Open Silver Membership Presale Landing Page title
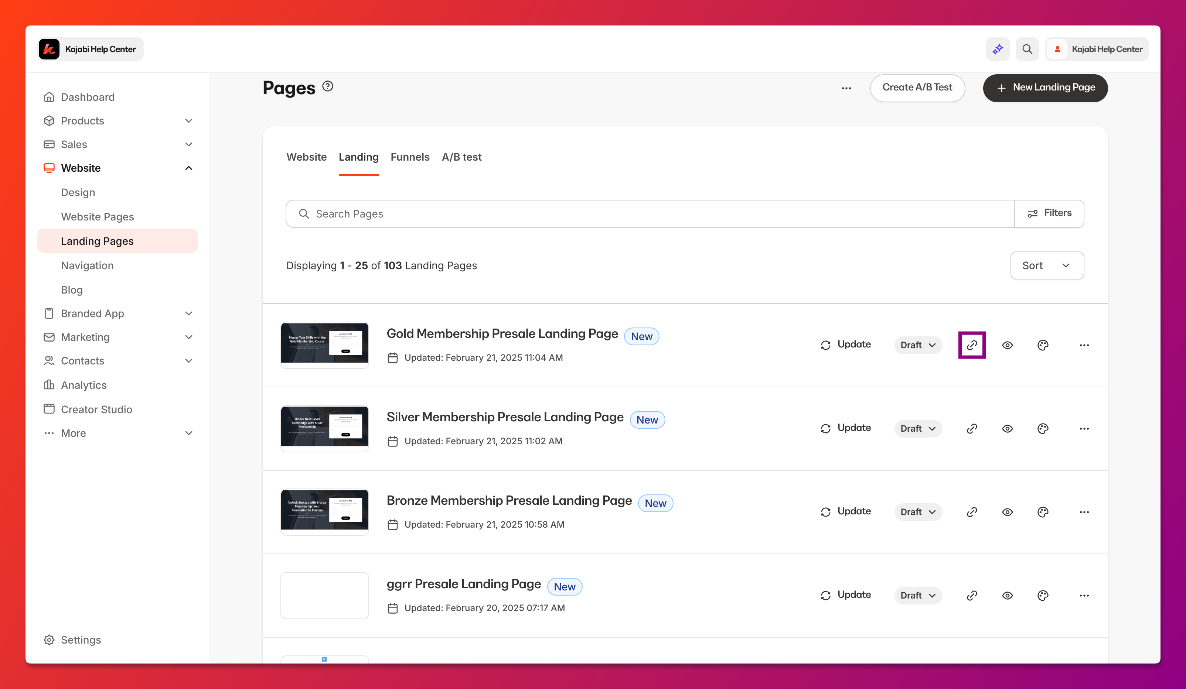Screen dimensions: 1186x689 (505, 417)
